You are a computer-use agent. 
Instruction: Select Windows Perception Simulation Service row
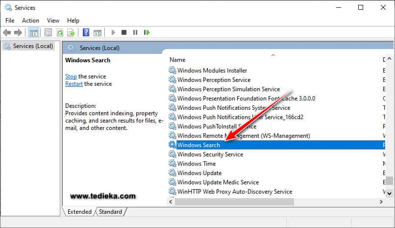tap(276, 89)
